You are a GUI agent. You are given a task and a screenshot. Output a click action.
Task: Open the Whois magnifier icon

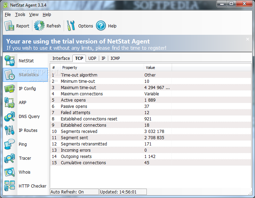pyautogui.click(x=10, y=172)
